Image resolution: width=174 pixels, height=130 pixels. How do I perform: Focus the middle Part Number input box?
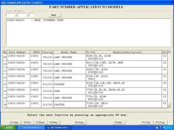22,15
